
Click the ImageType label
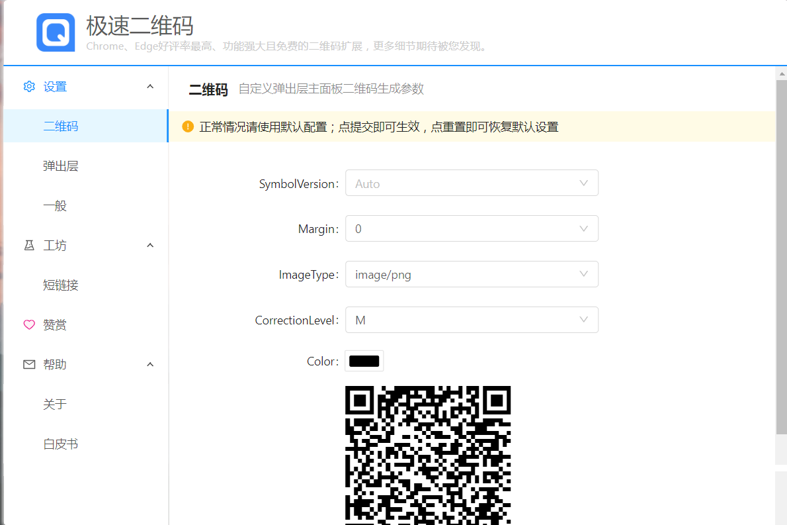click(309, 275)
